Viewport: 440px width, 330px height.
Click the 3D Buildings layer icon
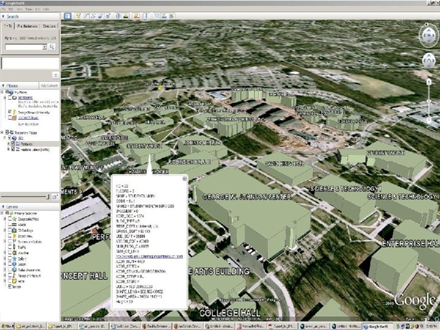(14, 230)
